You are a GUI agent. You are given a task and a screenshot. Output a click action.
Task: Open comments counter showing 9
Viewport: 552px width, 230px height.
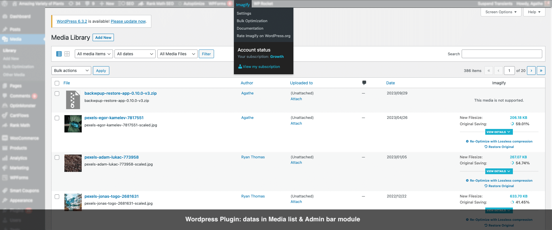(x=90, y=4)
